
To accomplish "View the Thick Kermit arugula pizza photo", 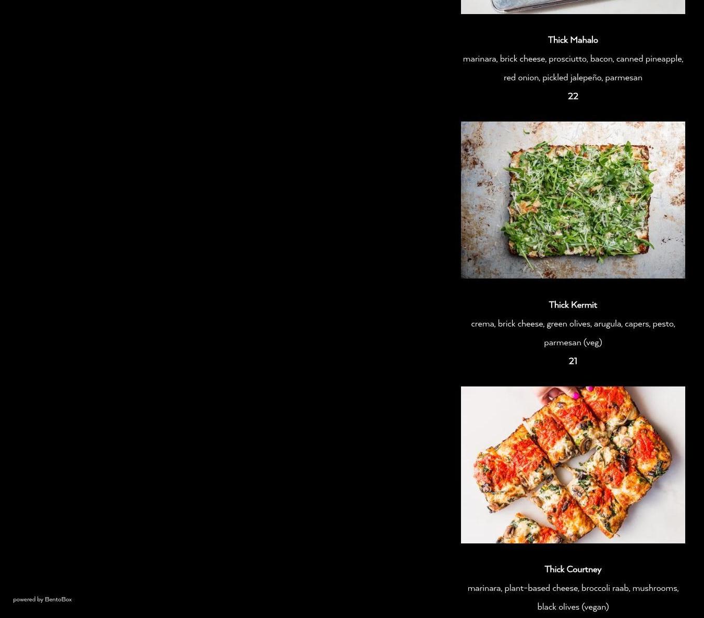I will point(573,200).
